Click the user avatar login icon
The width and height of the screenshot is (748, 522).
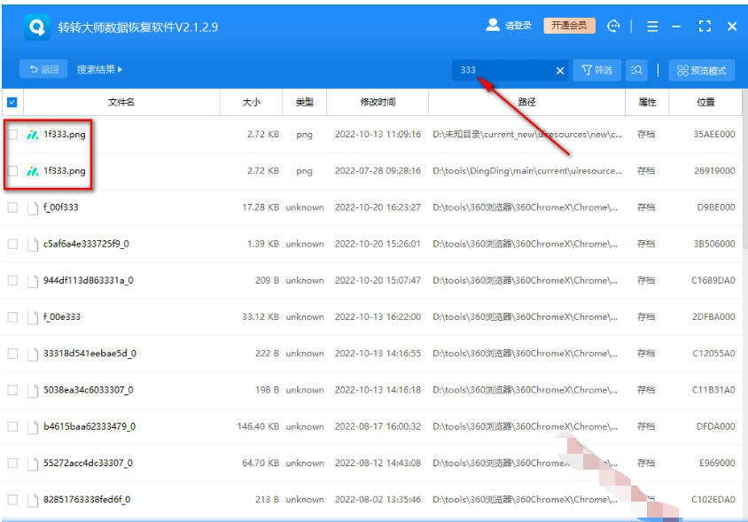(x=493, y=26)
